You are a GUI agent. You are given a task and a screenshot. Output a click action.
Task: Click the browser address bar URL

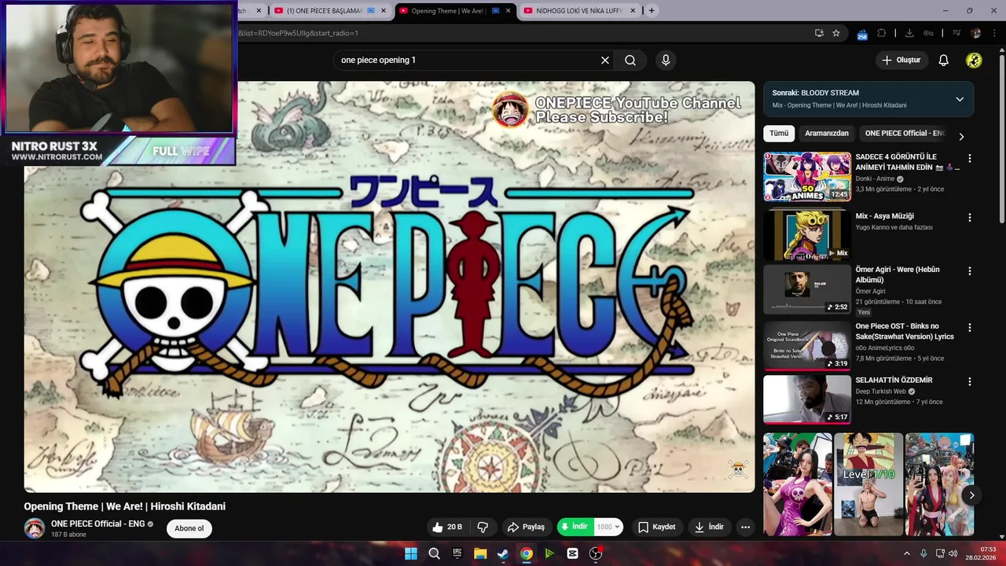(x=299, y=33)
